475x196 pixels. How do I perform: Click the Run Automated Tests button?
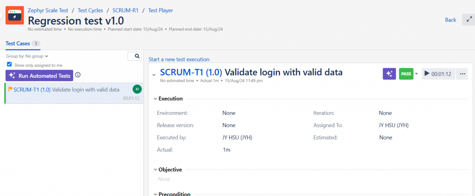tap(39, 76)
